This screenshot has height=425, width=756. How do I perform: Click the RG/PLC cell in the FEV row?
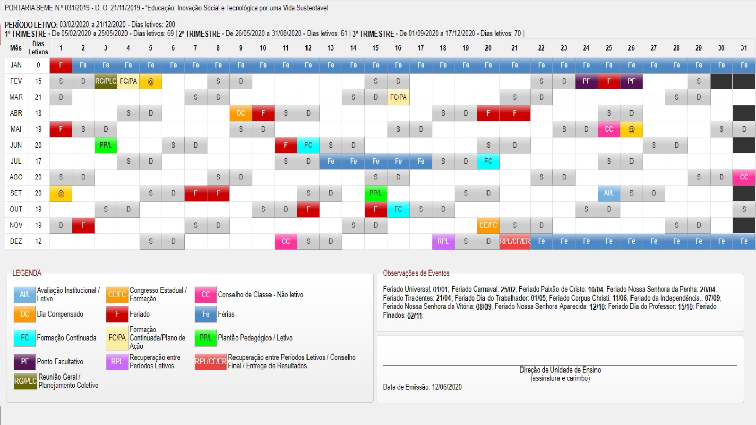pos(105,81)
